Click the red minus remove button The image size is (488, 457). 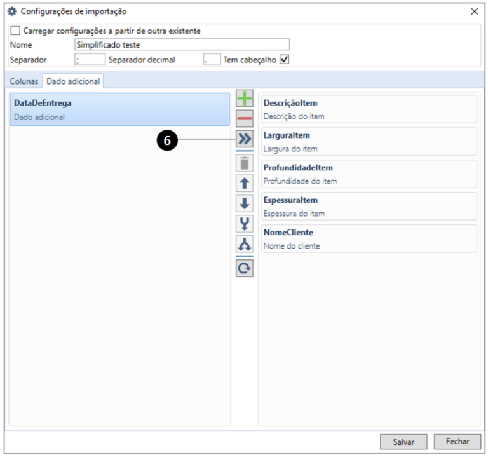coord(245,118)
